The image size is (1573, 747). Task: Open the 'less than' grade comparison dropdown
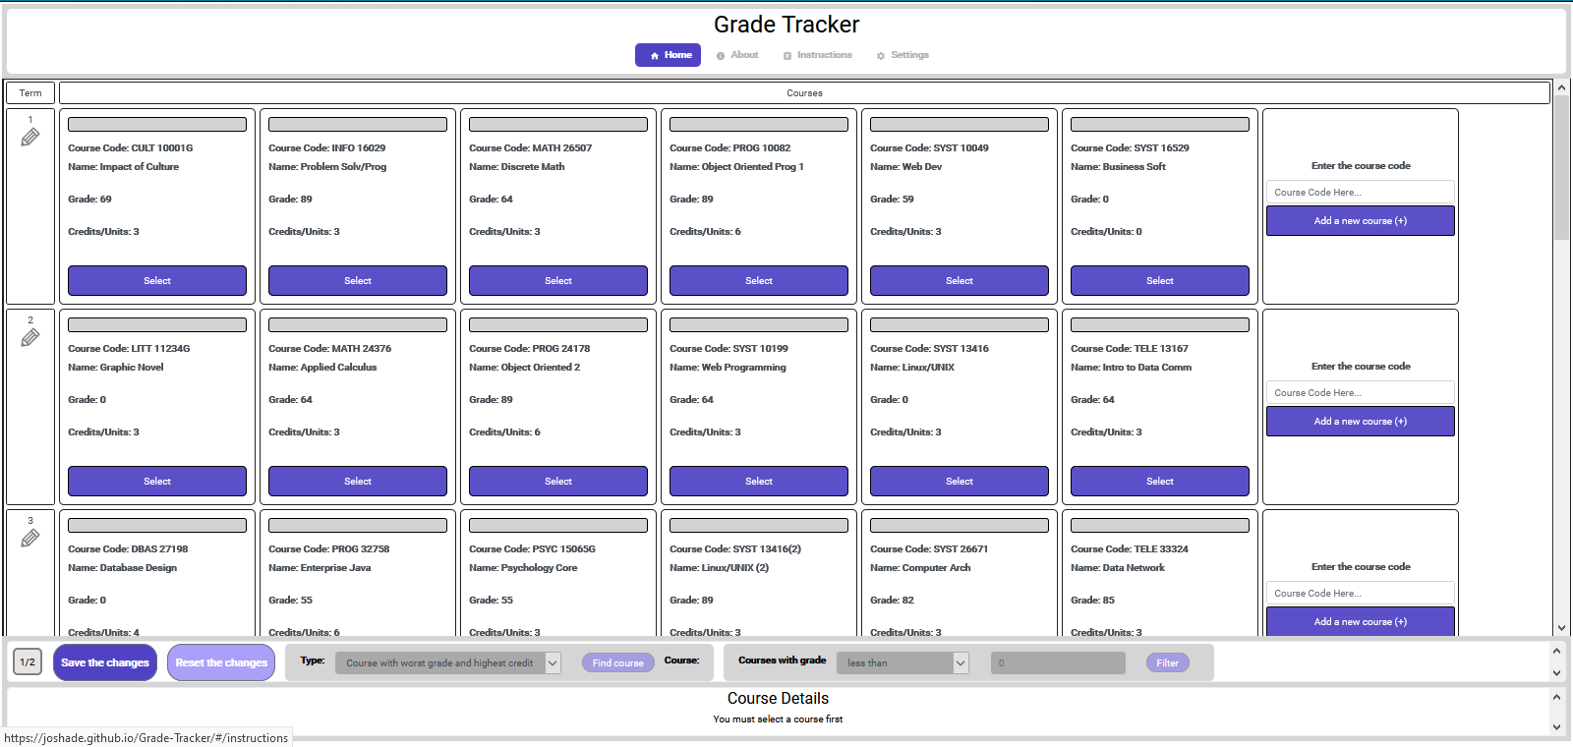(x=902, y=663)
